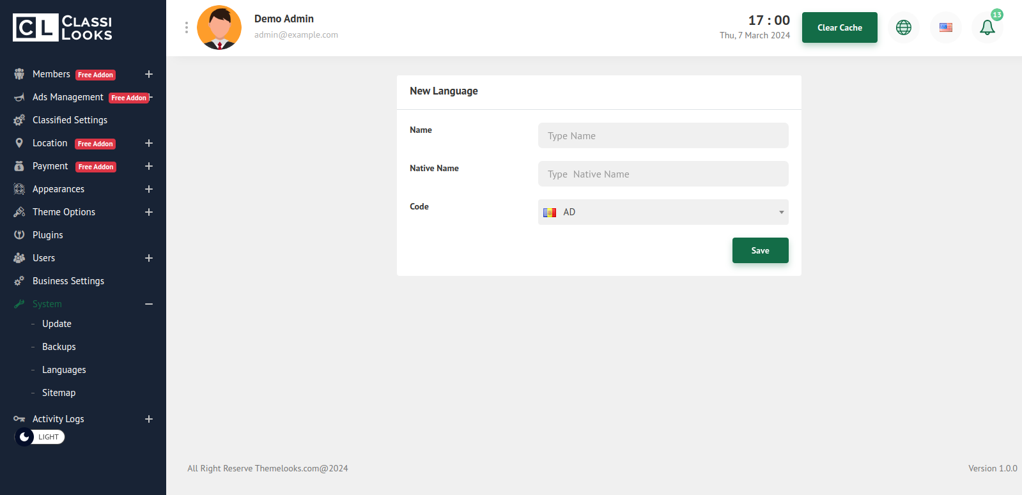Focus the Native Name text field
1022x495 pixels.
pyautogui.click(x=663, y=174)
